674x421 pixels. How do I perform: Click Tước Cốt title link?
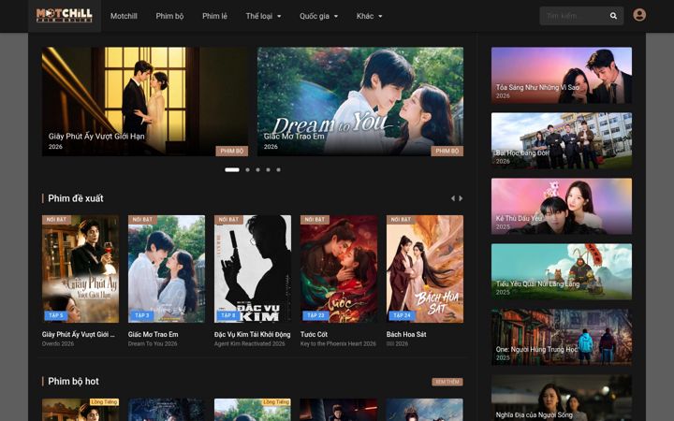(314, 334)
